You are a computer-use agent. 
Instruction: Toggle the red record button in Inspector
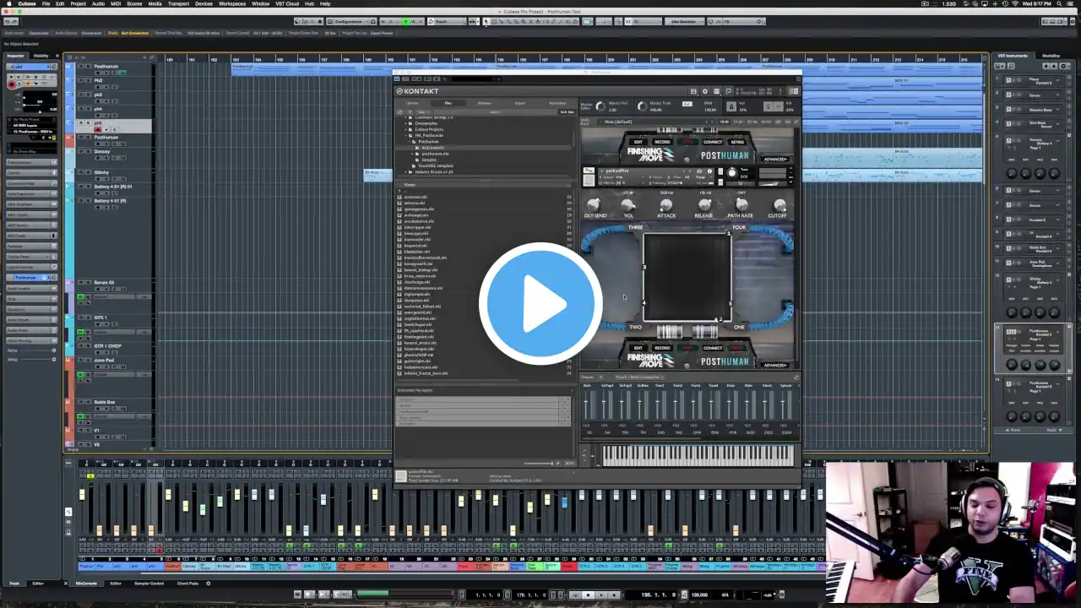[12, 84]
